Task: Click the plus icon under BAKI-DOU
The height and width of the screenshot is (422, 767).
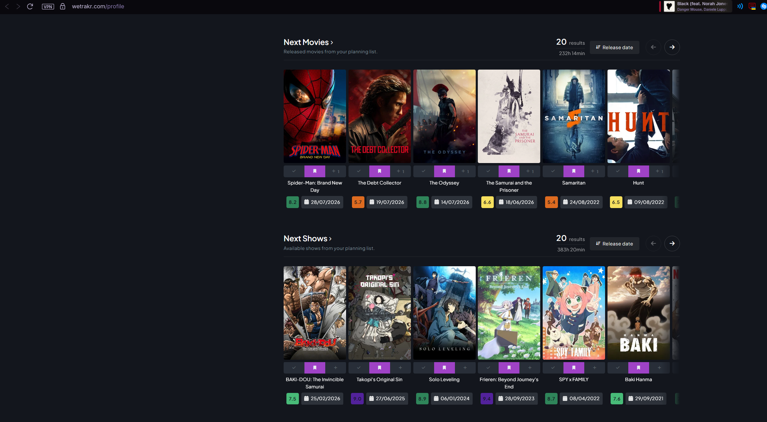Action: point(336,368)
